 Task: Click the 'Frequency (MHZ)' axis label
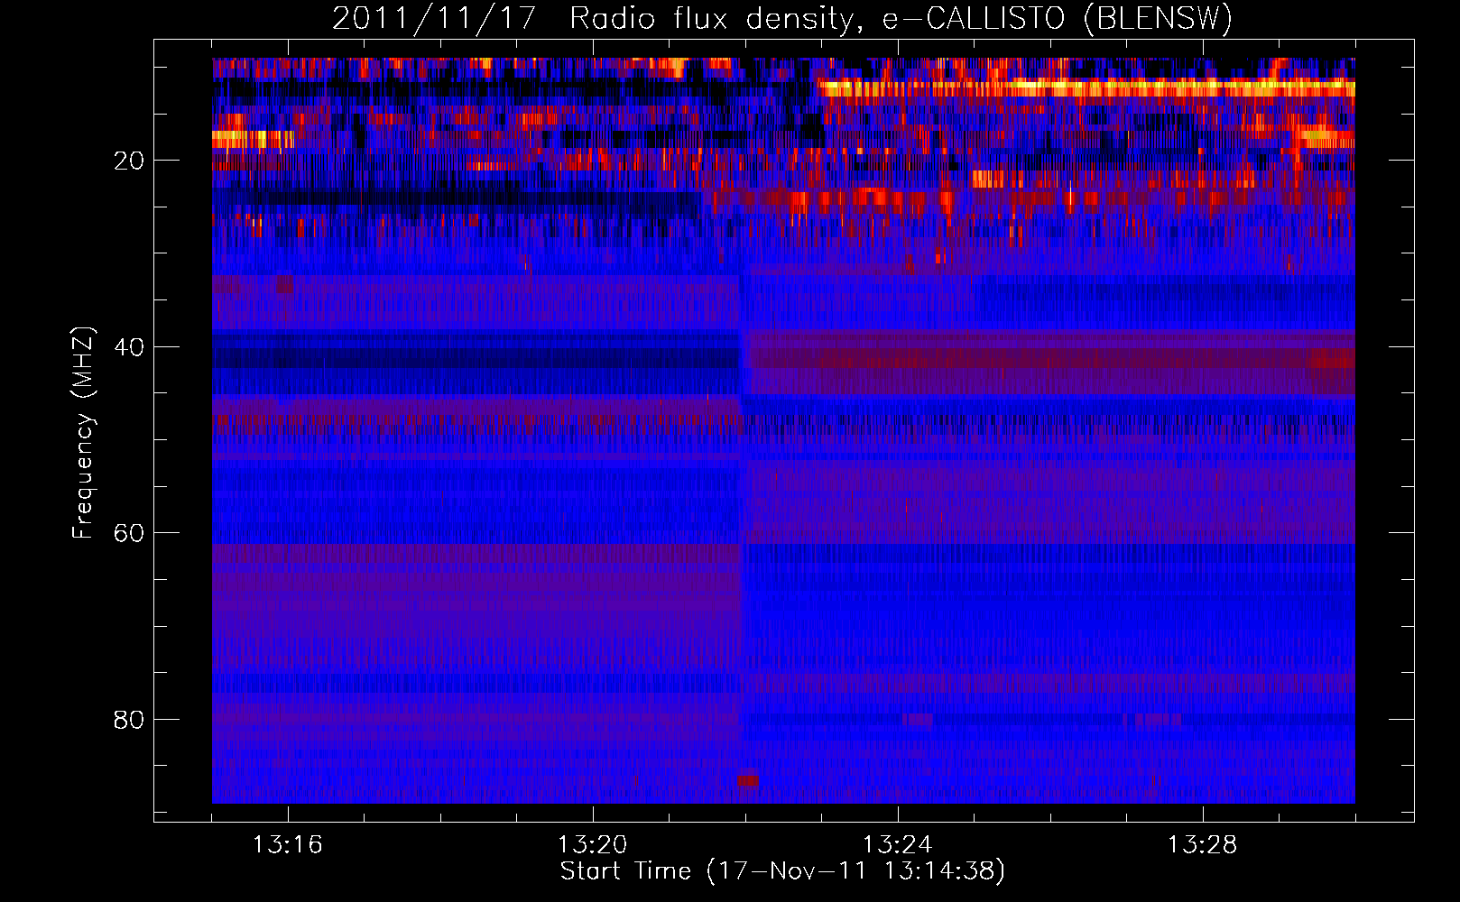83,433
